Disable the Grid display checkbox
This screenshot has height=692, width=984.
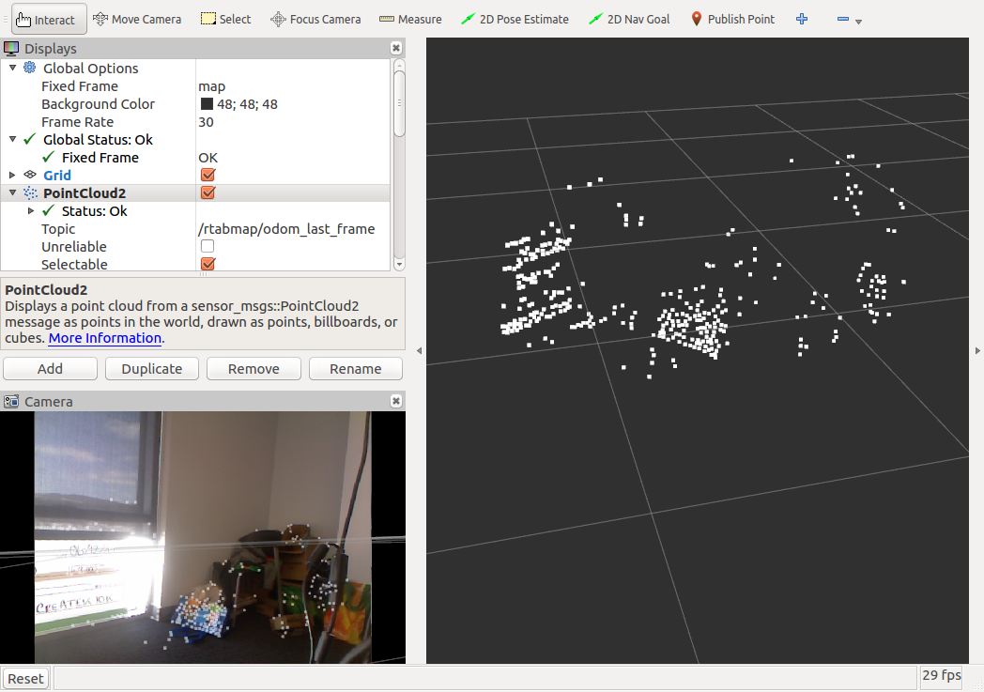(208, 176)
